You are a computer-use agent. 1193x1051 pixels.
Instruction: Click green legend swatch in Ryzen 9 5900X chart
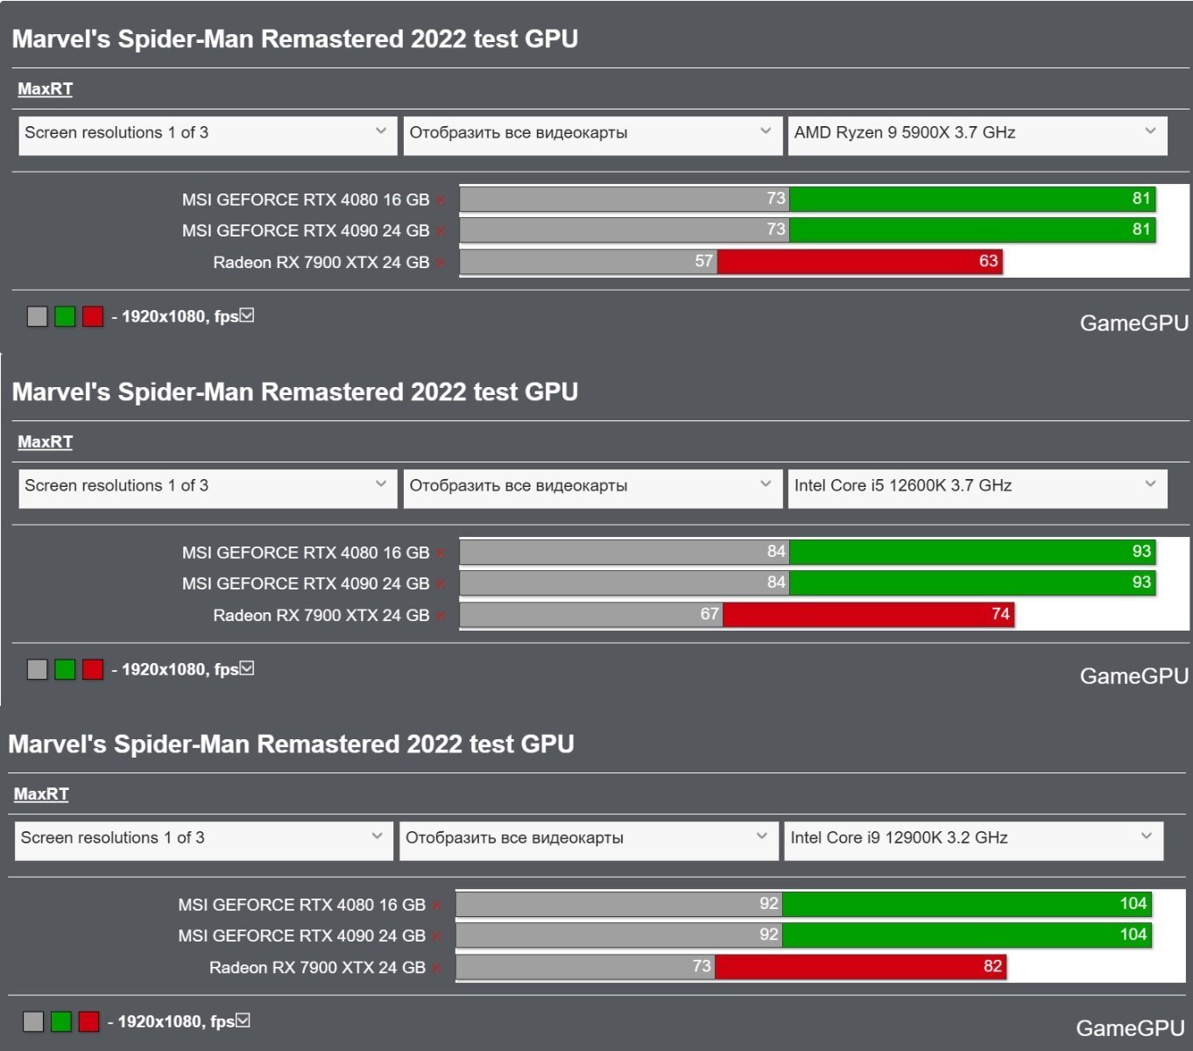pyautogui.click(x=65, y=316)
